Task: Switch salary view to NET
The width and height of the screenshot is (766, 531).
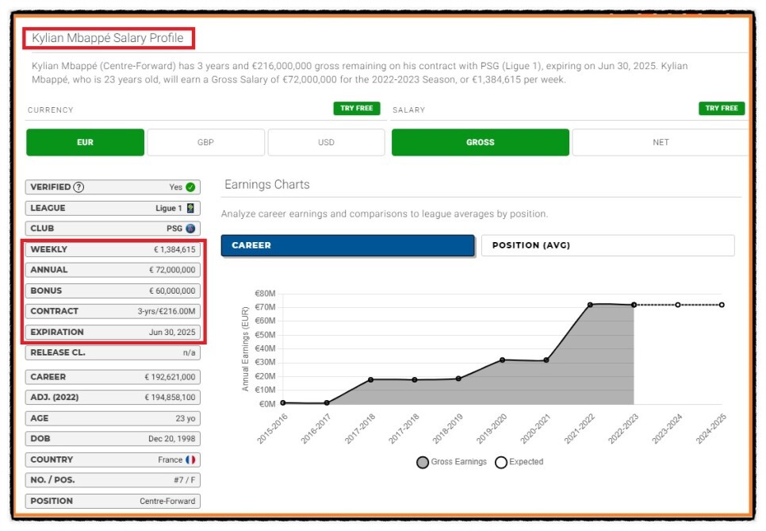Action: 661,142
